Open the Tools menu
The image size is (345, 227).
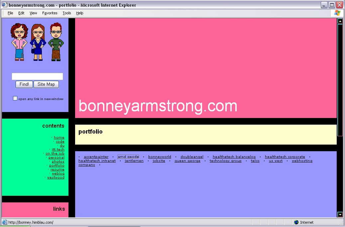tap(66, 13)
